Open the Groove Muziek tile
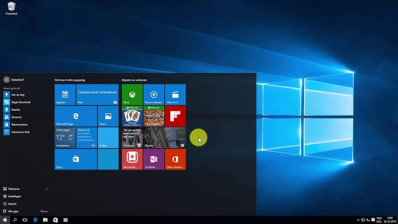 tap(154, 95)
